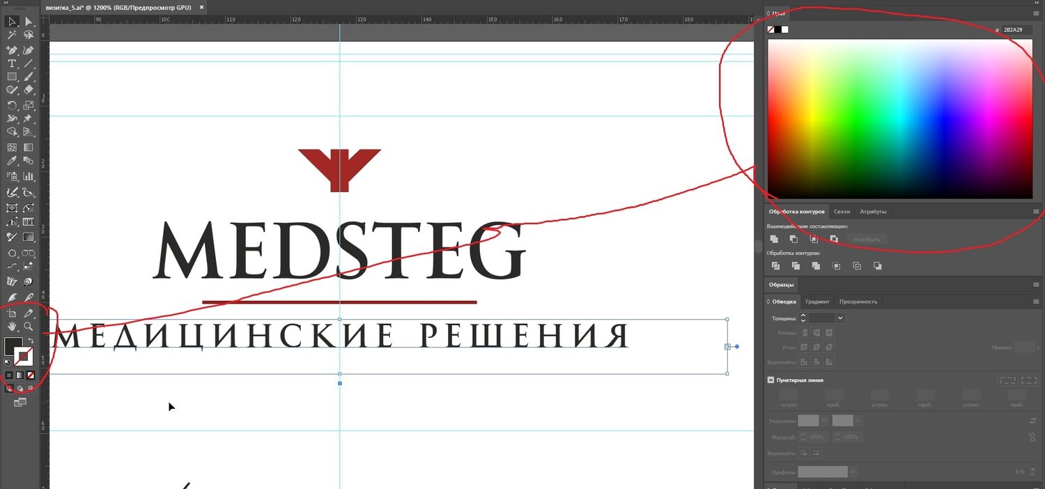Select the Scale tool
The image size is (1045, 489).
pyautogui.click(x=29, y=106)
